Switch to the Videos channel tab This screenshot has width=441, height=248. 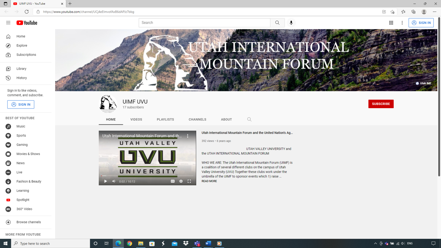136,120
